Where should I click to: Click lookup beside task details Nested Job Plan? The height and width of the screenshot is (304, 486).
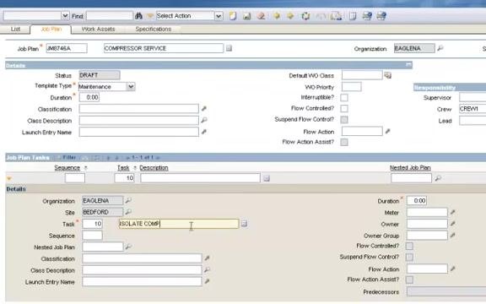[x=128, y=247]
